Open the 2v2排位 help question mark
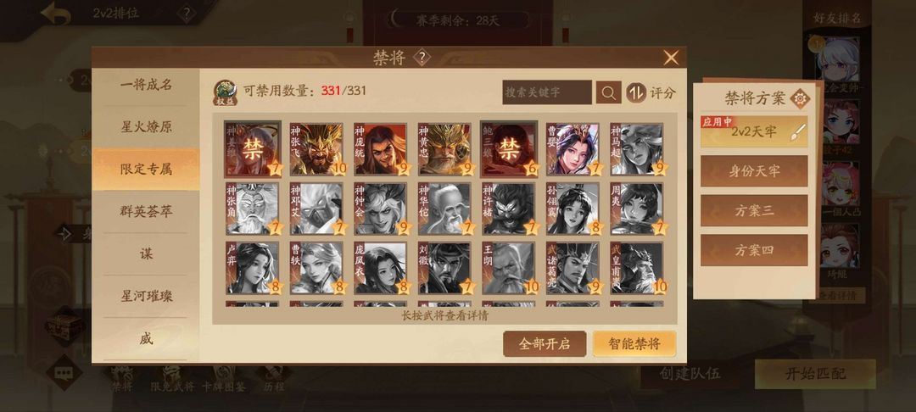The height and width of the screenshot is (412, 916). point(187,14)
